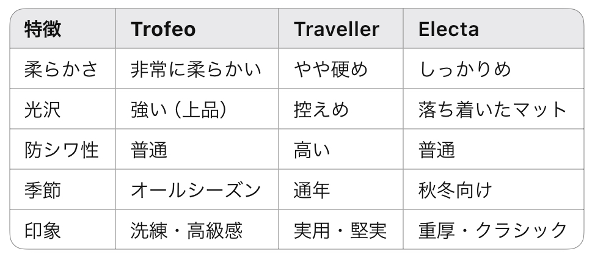Click the オールシーズン cell

click(195, 191)
